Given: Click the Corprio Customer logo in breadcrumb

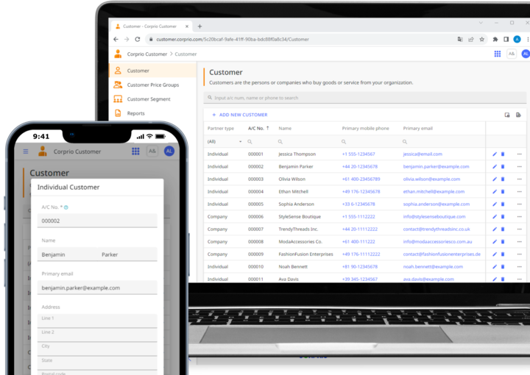Looking at the screenshot, I should point(118,54).
